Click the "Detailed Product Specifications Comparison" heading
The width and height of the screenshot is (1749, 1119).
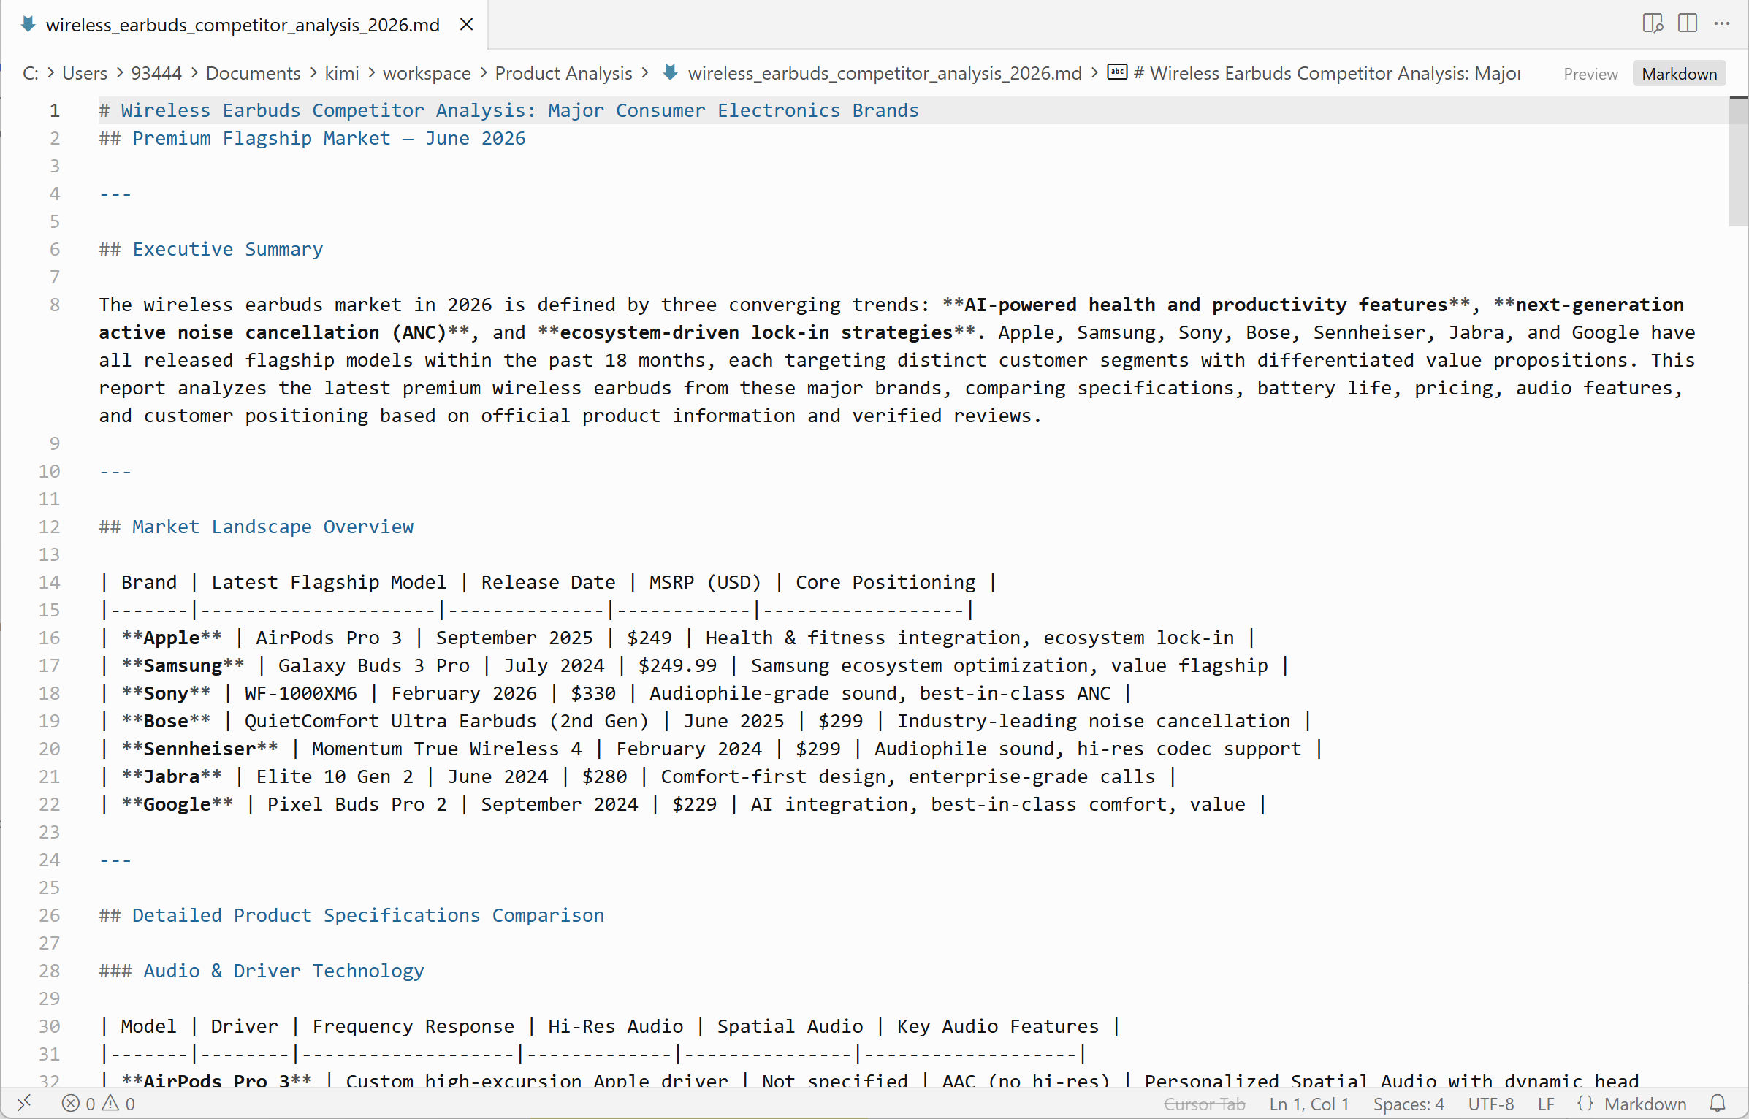click(368, 915)
